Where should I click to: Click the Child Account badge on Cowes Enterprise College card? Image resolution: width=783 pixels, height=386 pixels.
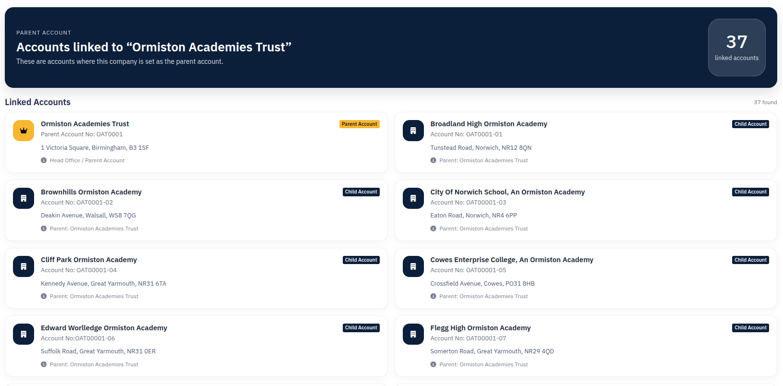tap(751, 260)
